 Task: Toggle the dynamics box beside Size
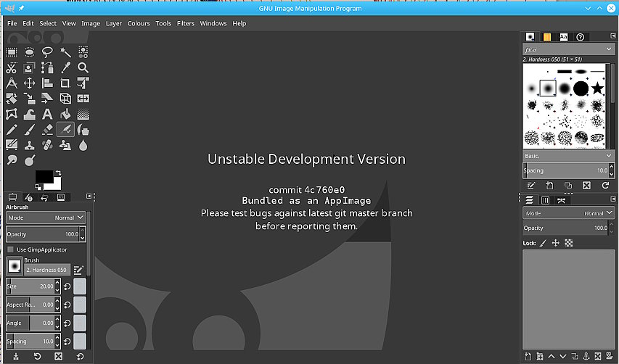tap(80, 286)
